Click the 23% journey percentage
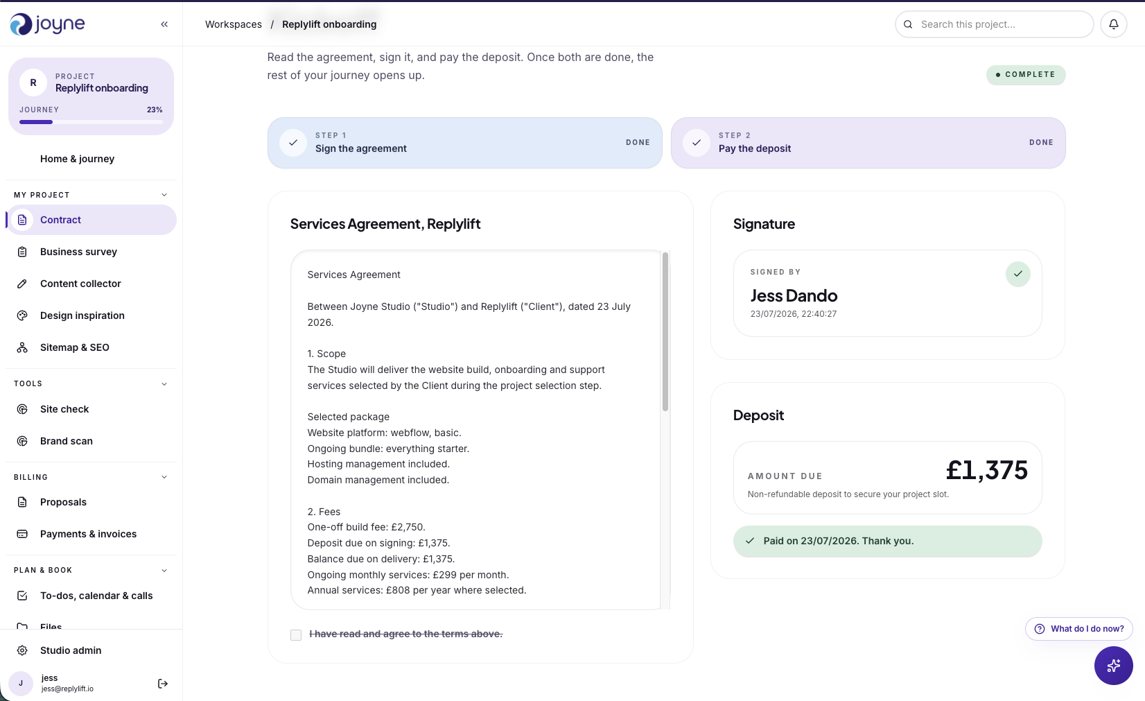1145x701 pixels. pos(155,110)
